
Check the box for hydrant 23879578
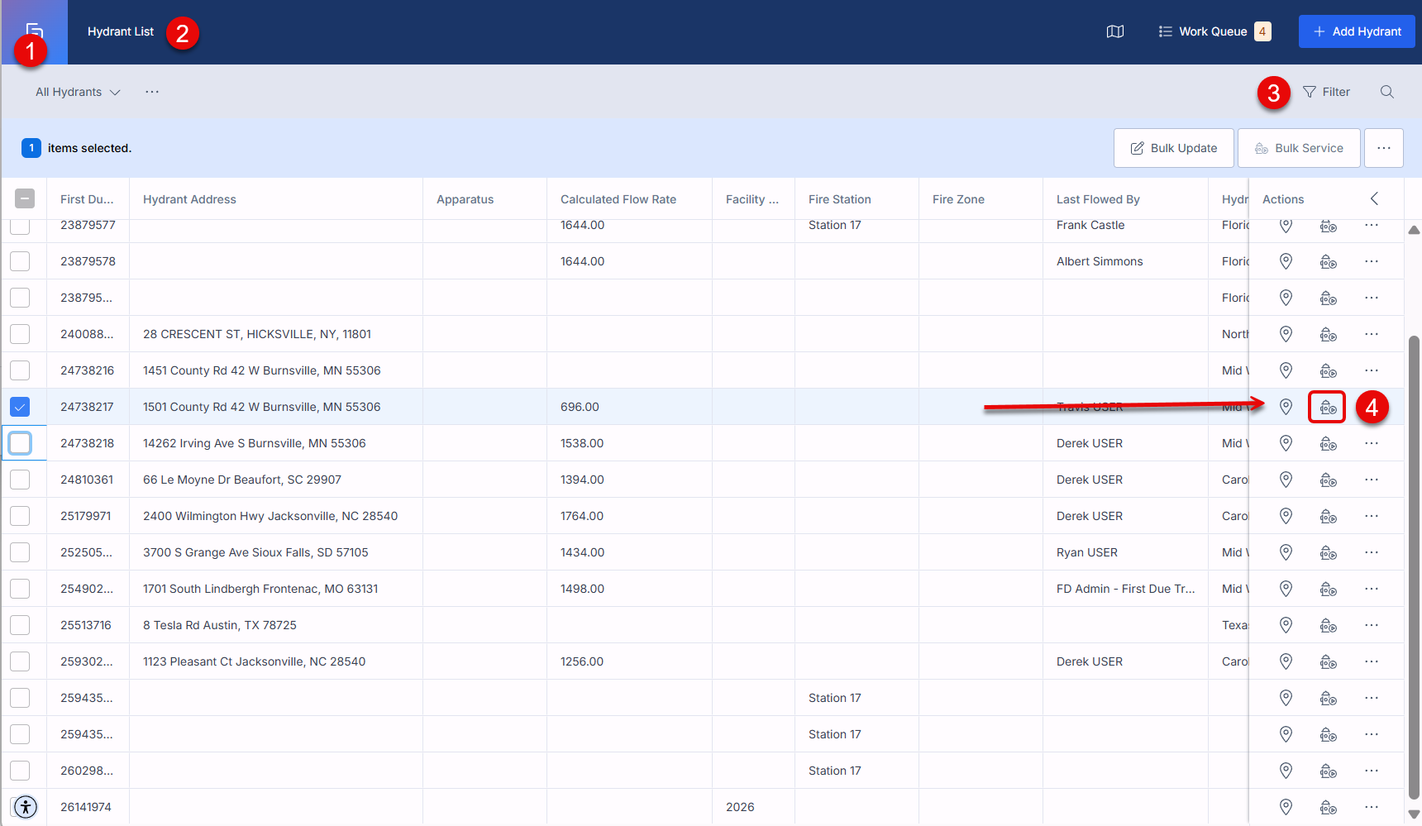20,261
